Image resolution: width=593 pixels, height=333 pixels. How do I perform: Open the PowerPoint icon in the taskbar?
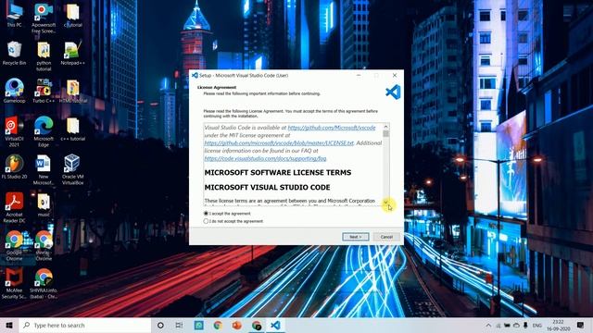point(237,325)
